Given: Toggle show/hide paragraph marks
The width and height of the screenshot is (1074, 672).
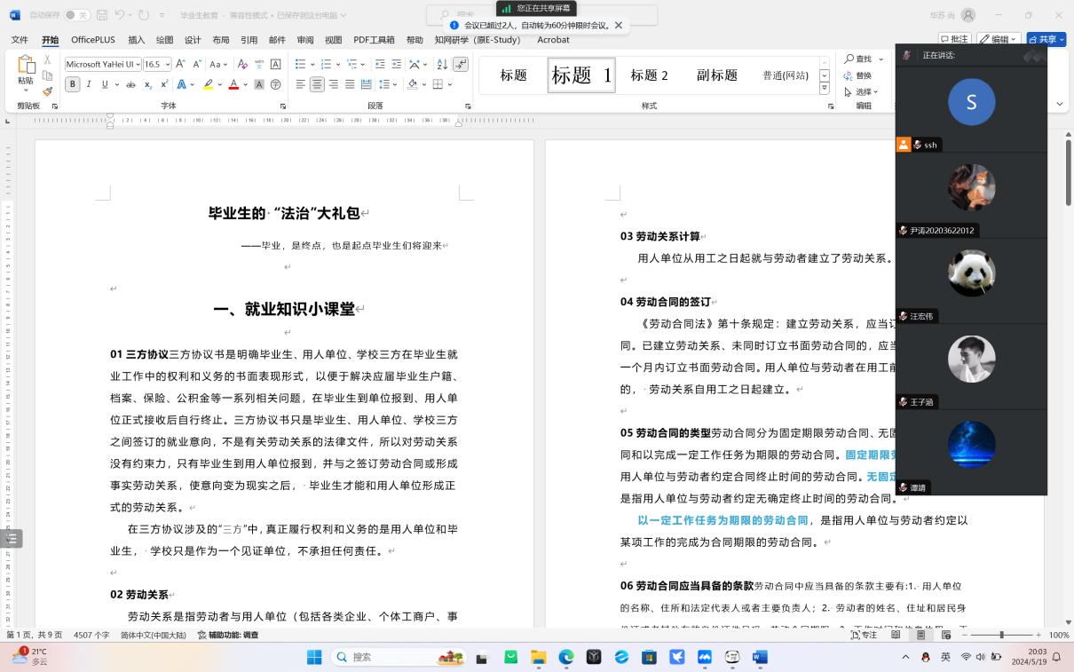Looking at the screenshot, I should (x=460, y=64).
